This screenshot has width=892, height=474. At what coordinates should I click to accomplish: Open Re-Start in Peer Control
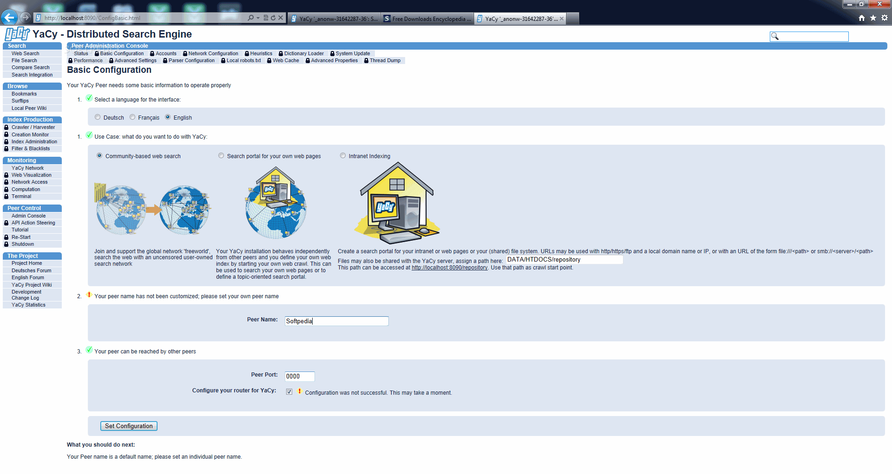21,237
